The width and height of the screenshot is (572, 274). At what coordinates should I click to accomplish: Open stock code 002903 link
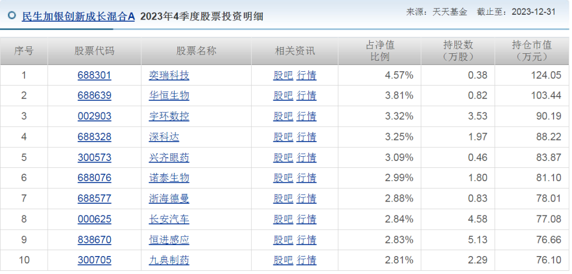[94, 116]
